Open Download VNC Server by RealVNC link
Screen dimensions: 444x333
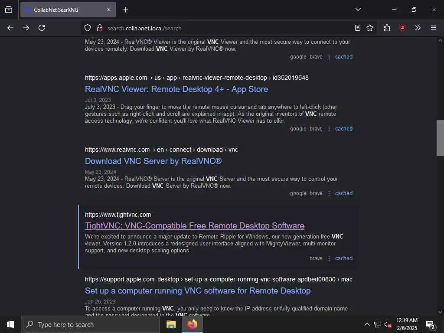[153, 161]
